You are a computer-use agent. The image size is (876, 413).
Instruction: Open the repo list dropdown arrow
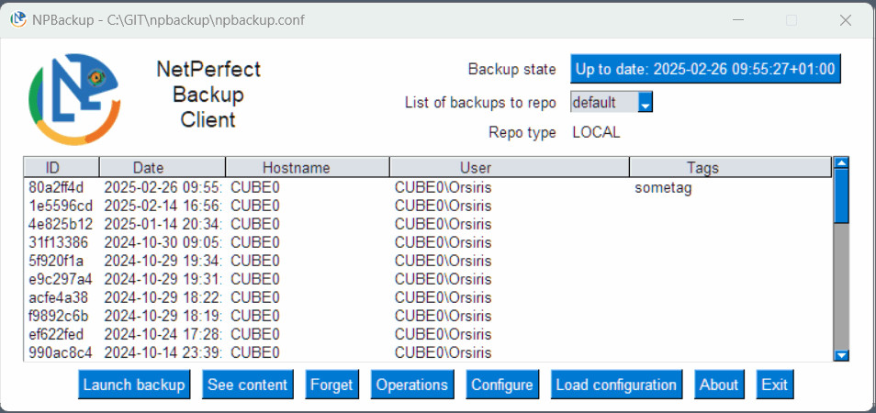tap(646, 103)
